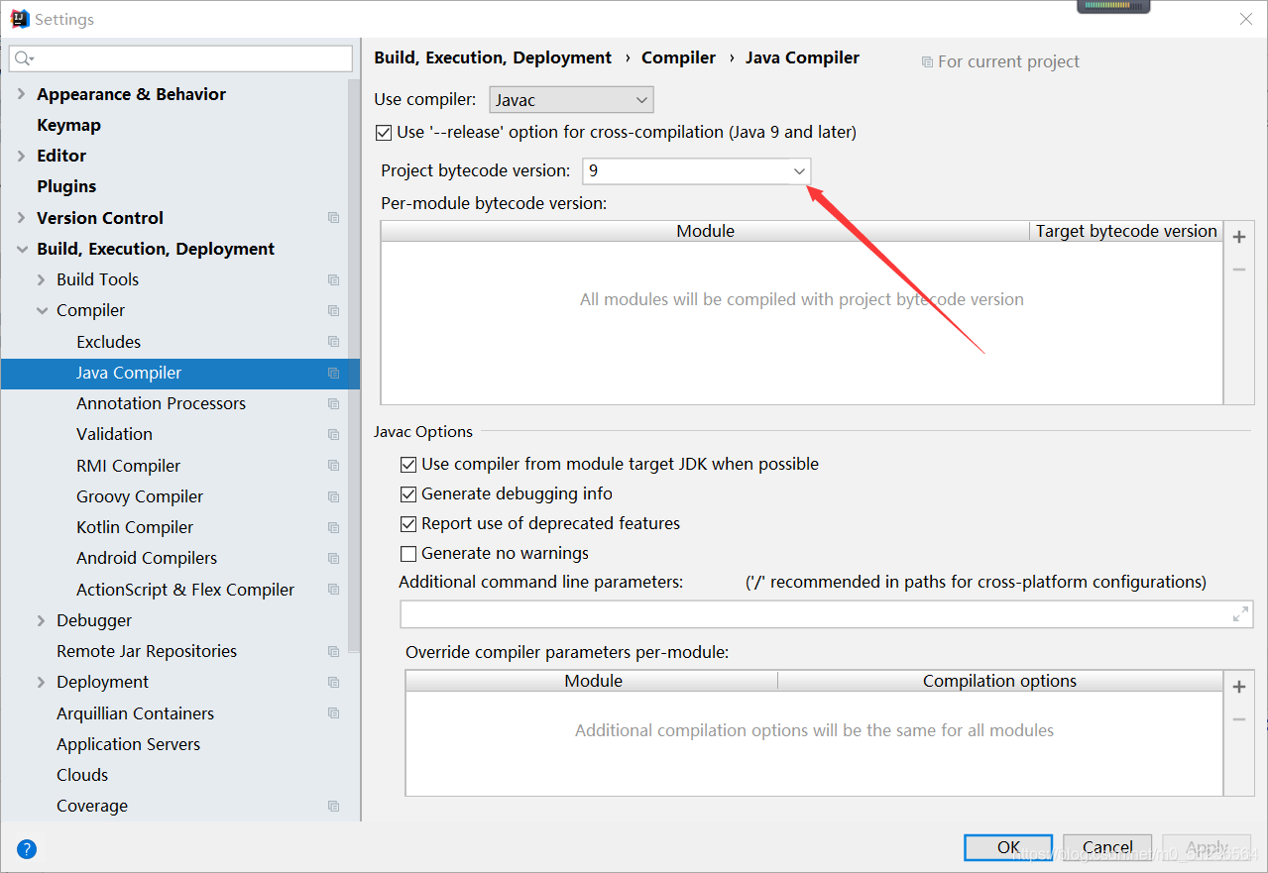Click project-level icon beside Annotation Processors
The image size is (1268, 873).
coord(333,403)
